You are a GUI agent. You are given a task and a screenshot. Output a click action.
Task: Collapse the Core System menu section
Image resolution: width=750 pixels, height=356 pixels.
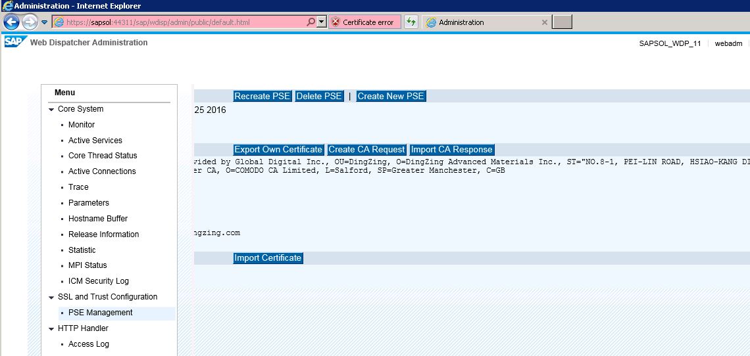point(51,110)
